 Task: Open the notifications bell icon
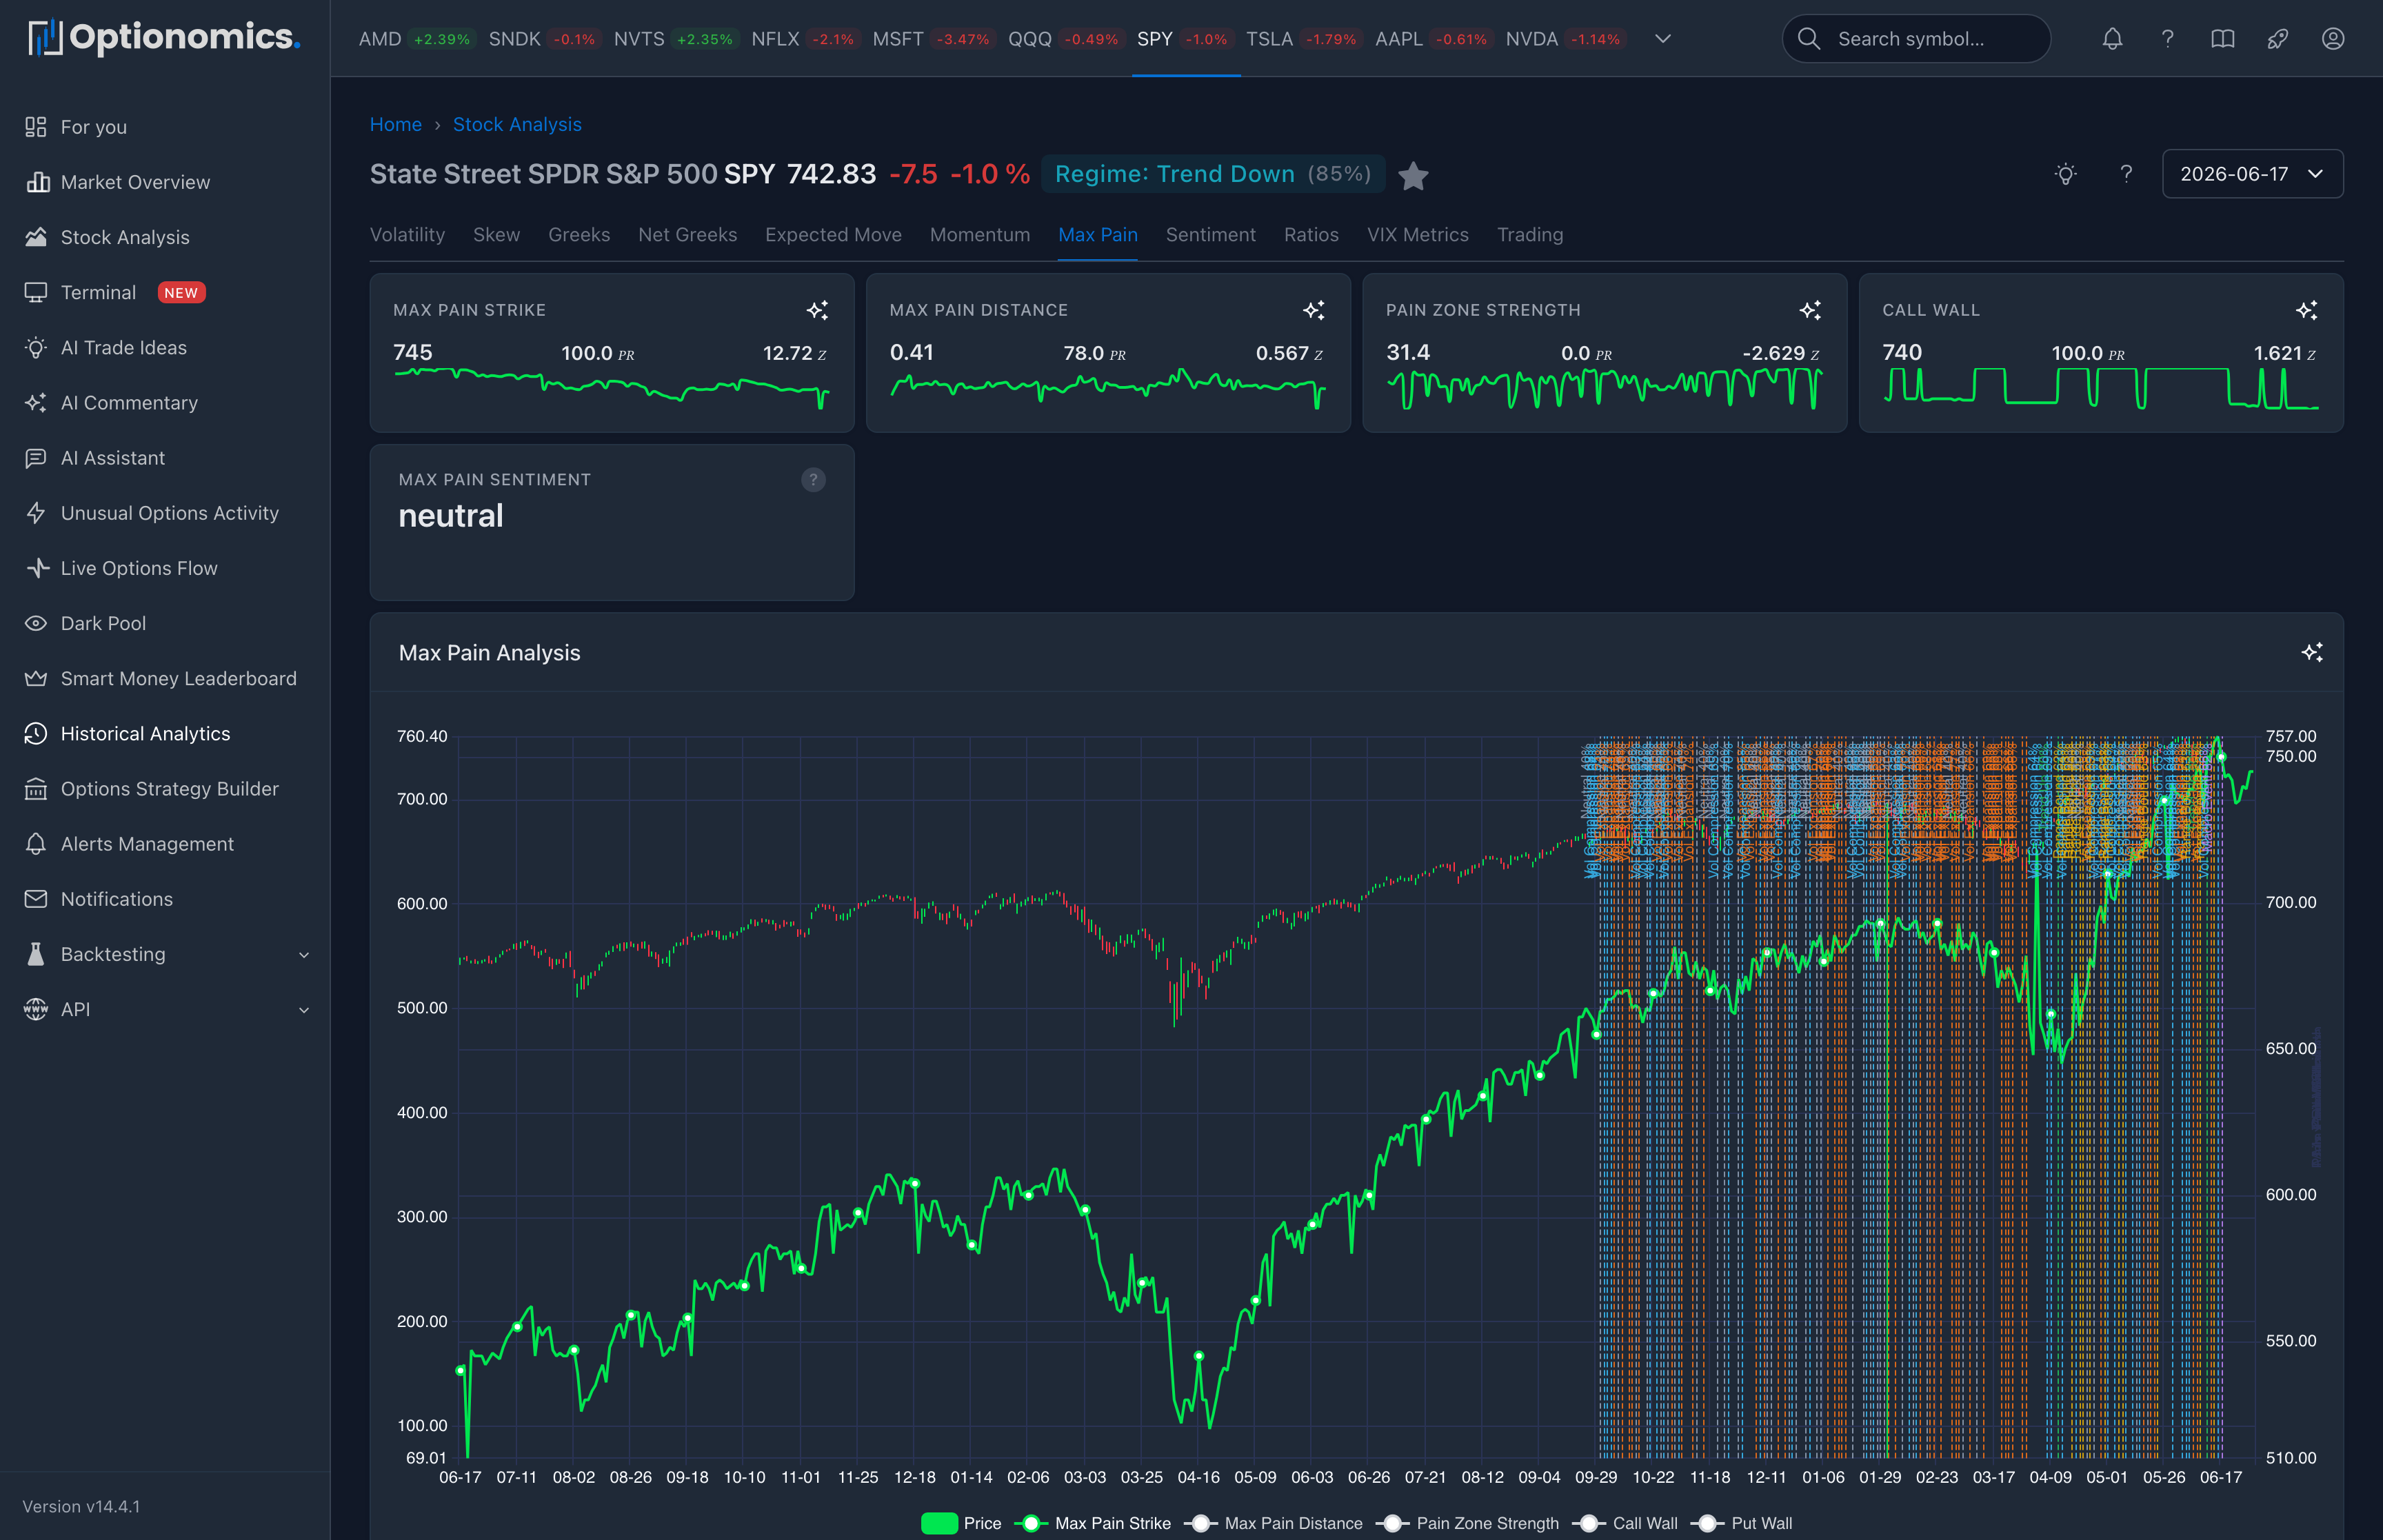[2112, 39]
